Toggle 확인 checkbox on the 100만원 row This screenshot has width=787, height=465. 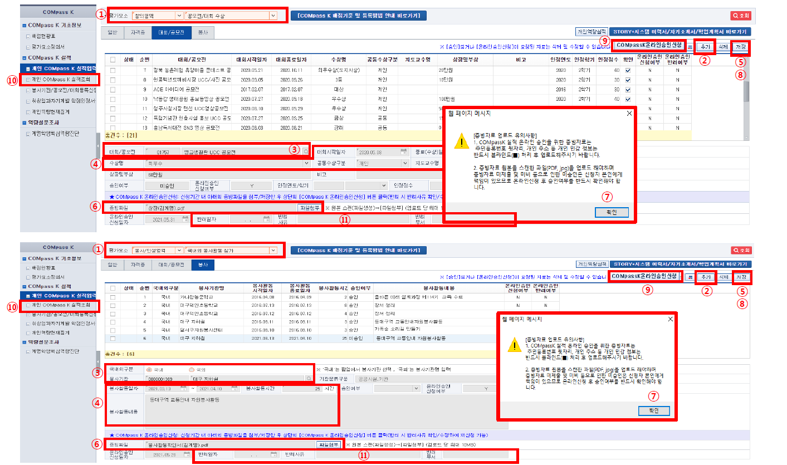pos(628,99)
